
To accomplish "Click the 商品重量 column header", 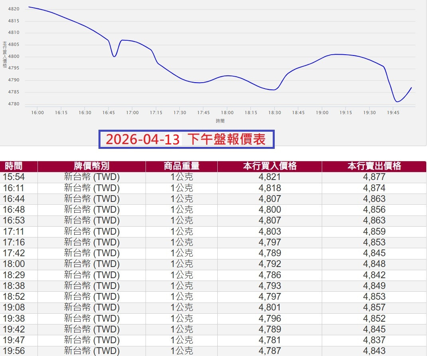I will tap(181, 166).
